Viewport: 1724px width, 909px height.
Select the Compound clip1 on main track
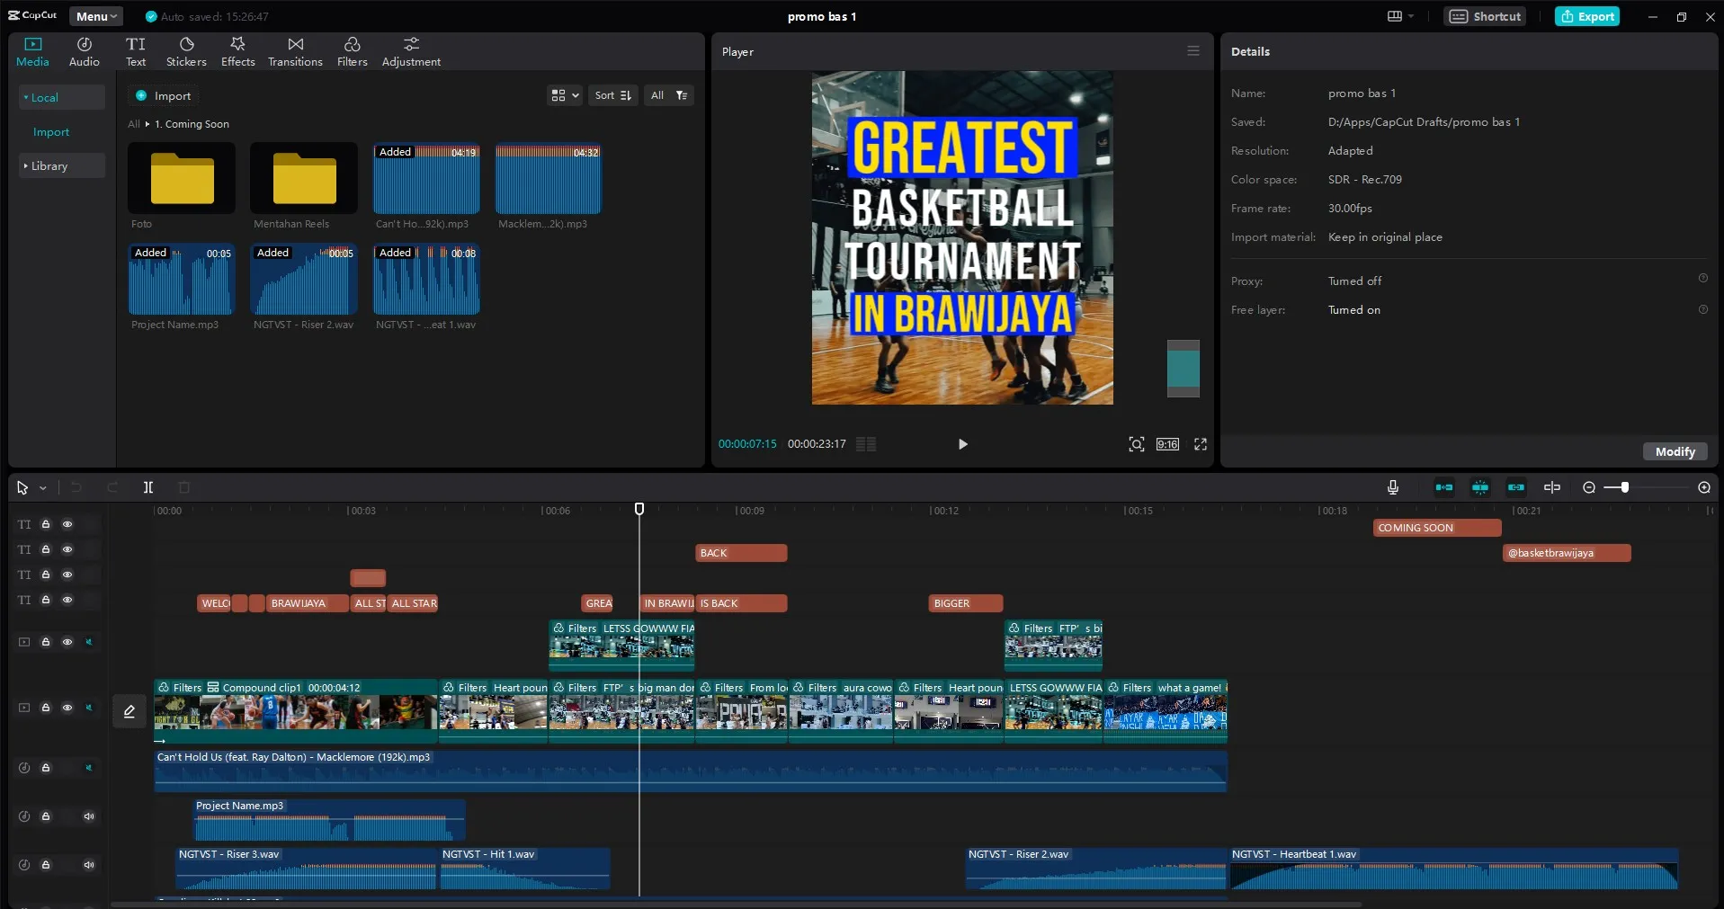295,710
